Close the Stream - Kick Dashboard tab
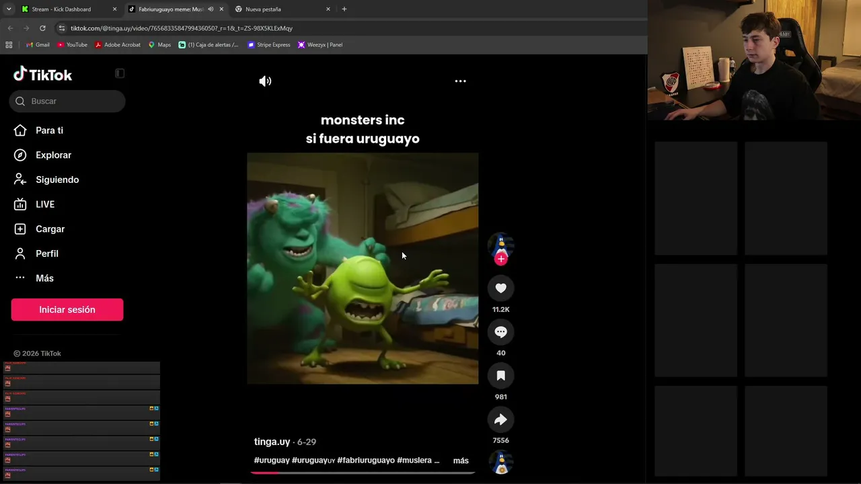 tap(114, 9)
